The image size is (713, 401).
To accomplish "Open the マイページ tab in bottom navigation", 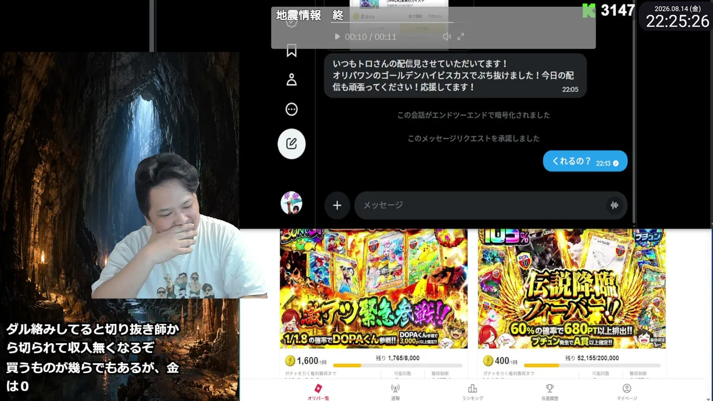I will click(627, 392).
